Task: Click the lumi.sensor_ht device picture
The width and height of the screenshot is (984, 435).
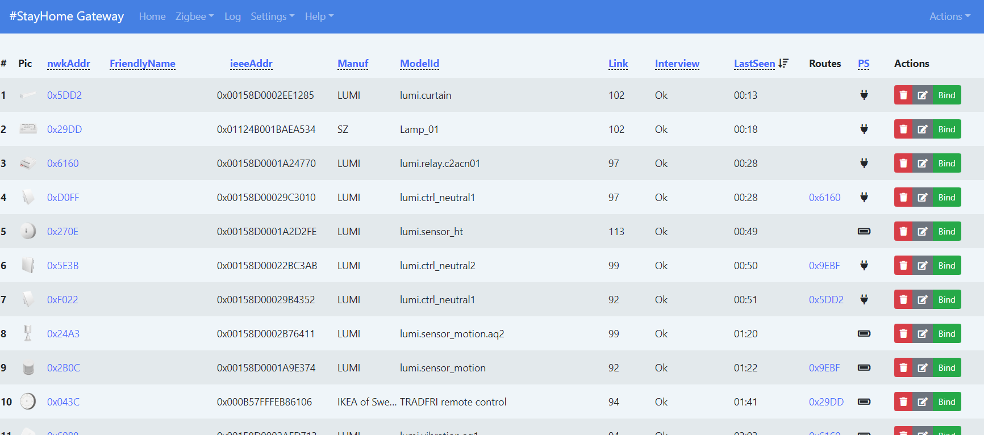Action: click(x=28, y=231)
